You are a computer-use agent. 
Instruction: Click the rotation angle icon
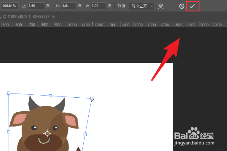(x=24, y=6)
